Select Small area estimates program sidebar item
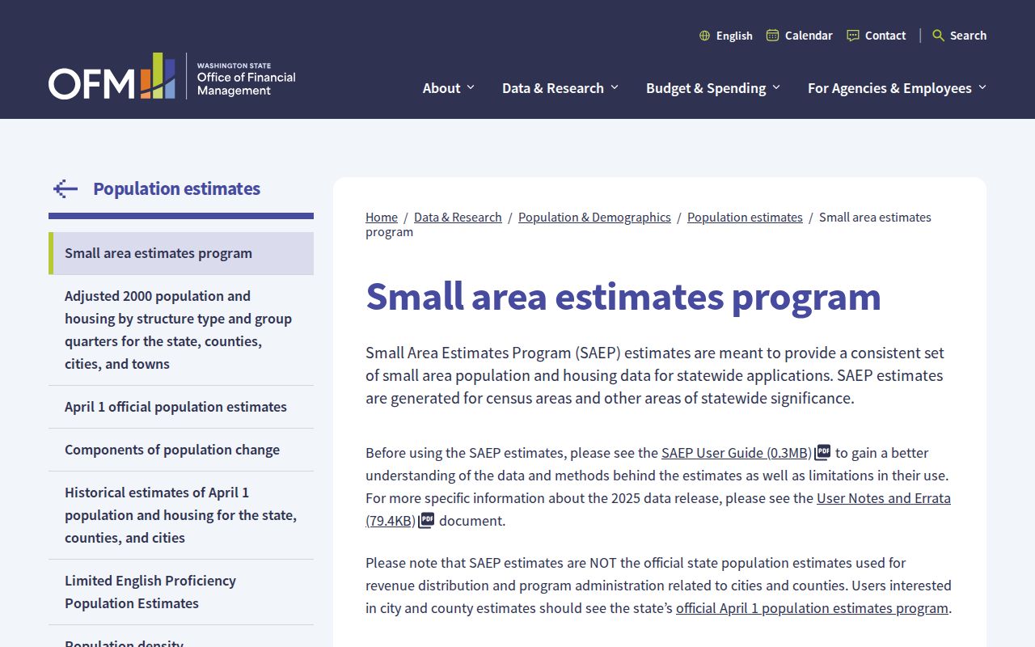Viewport: 1035px width, 647px height. coord(181,253)
